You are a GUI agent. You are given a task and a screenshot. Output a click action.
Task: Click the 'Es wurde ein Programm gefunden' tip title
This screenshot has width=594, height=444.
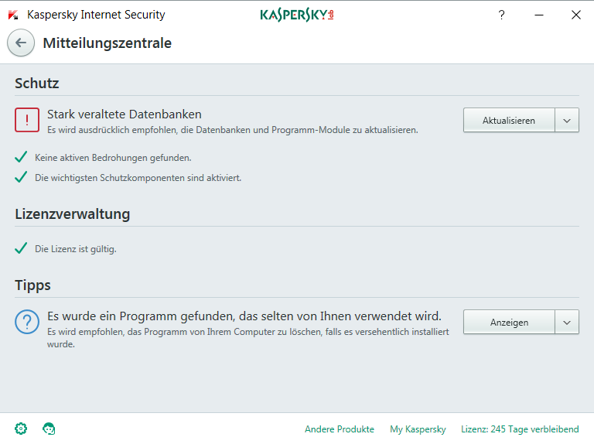point(244,316)
